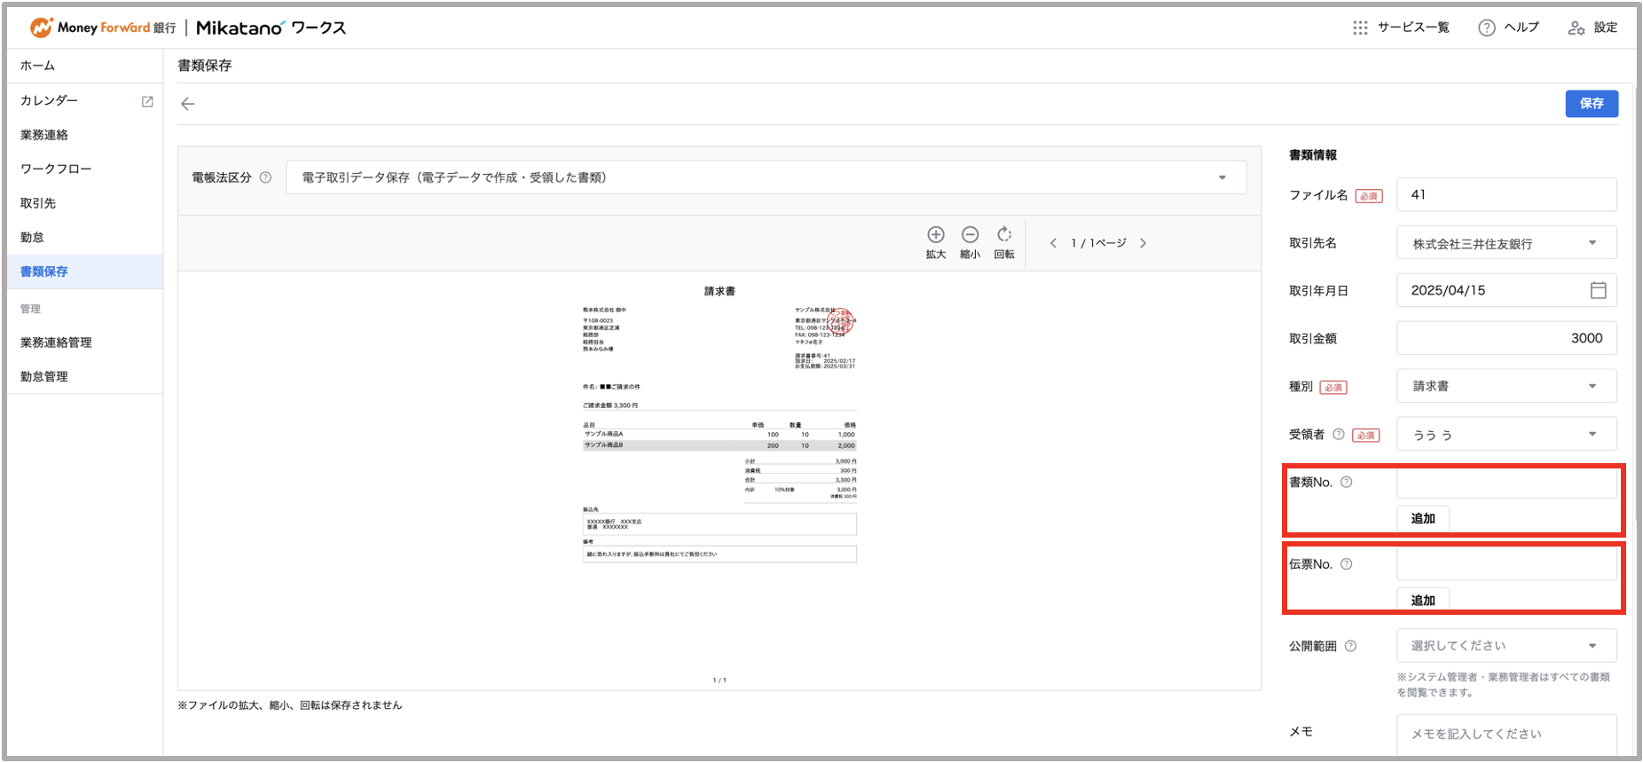This screenshot has width=1643, height=763.
Task: Click the Mikatano ワークス title
Action: click(271, 28)
